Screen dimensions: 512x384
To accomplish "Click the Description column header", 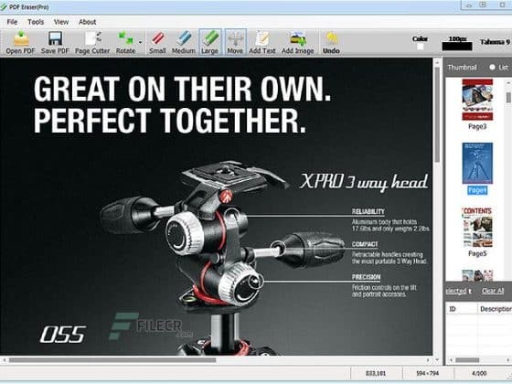I will pos(495,309).
